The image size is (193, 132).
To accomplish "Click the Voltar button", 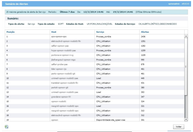I will click(x=179, y=127).
